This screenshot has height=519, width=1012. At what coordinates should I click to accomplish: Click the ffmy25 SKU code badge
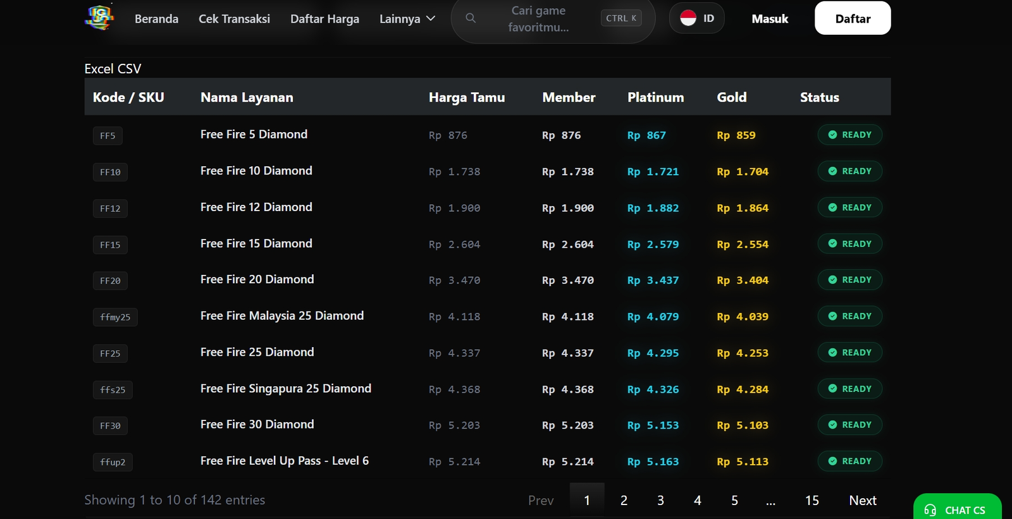[115, 317]
